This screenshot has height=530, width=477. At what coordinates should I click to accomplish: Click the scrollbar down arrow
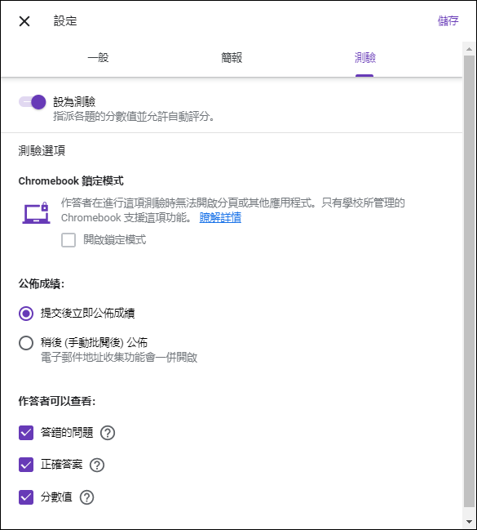469,522
